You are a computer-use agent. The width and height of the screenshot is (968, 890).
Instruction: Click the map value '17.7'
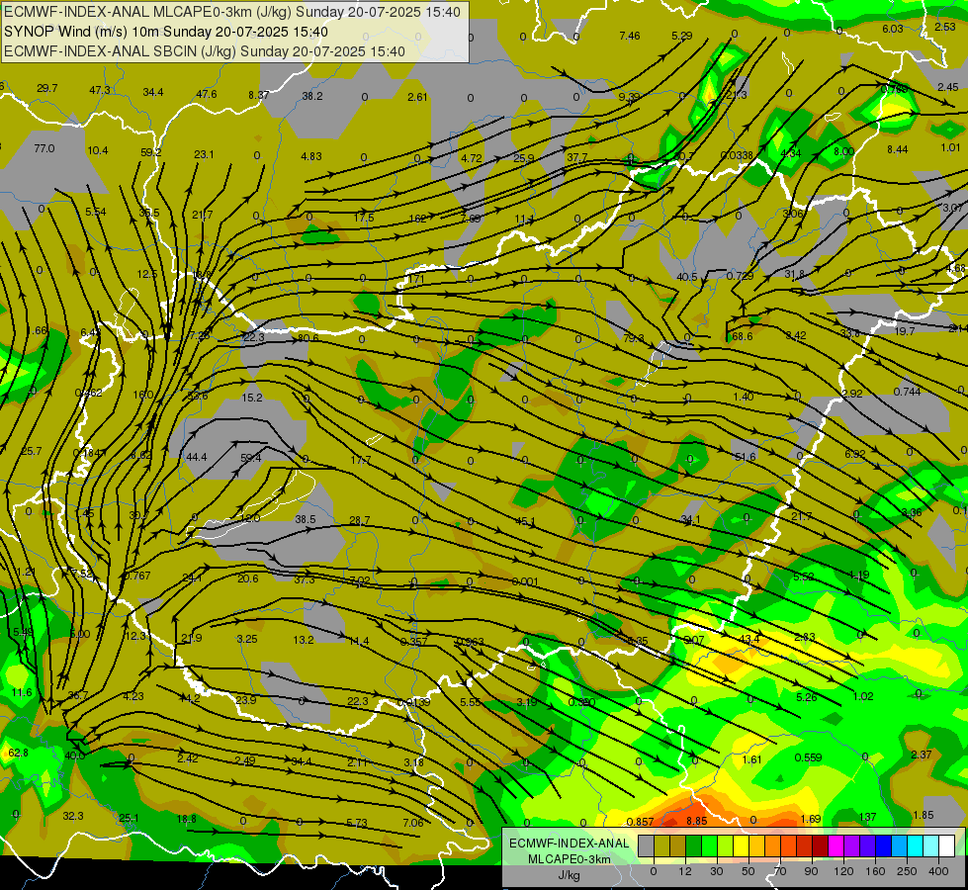[361, 460]
